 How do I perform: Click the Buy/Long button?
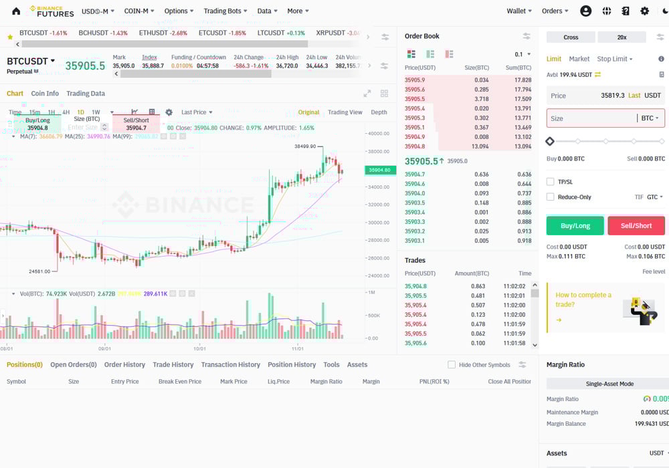coord(575,225)
